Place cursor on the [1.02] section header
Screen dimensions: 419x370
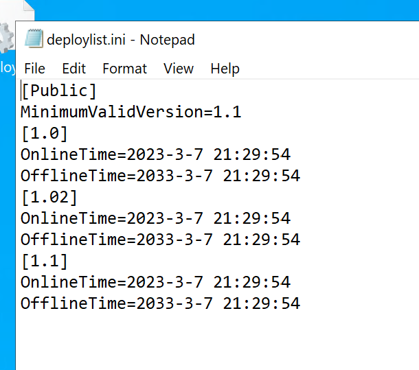pos(49,197)
